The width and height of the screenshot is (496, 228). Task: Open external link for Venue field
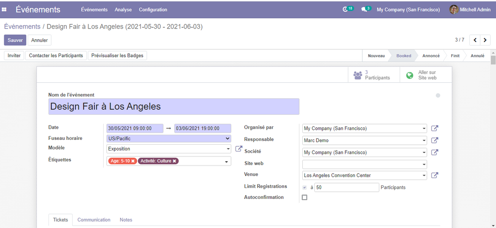tap(435, 175)
